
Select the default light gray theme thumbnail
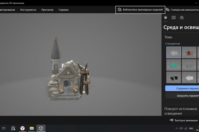click(174, 53)
